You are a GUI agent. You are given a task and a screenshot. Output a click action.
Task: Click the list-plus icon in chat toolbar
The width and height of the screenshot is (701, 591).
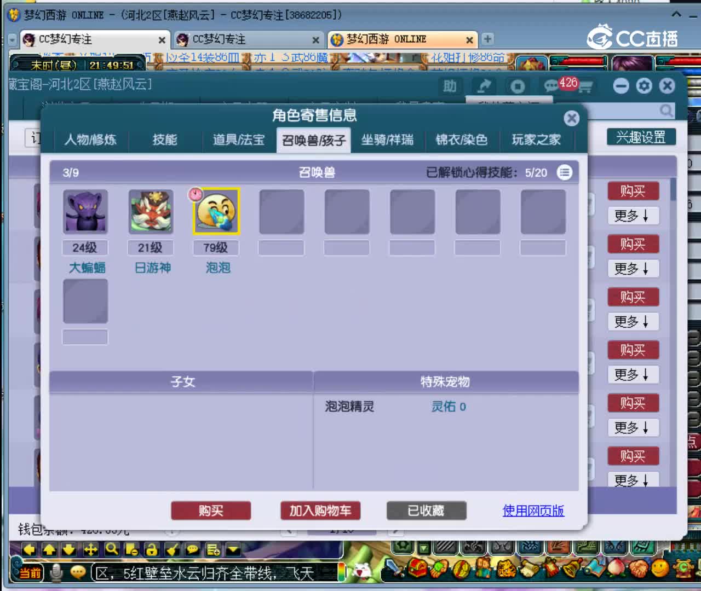(213, 549)
